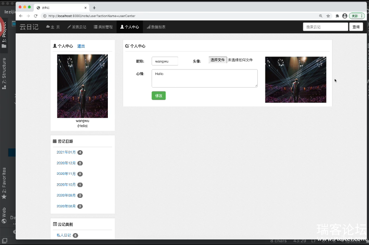Viewport: 369px width, 245px height.
Task: Open a new browser tab
Action: (x=94, y=8)
